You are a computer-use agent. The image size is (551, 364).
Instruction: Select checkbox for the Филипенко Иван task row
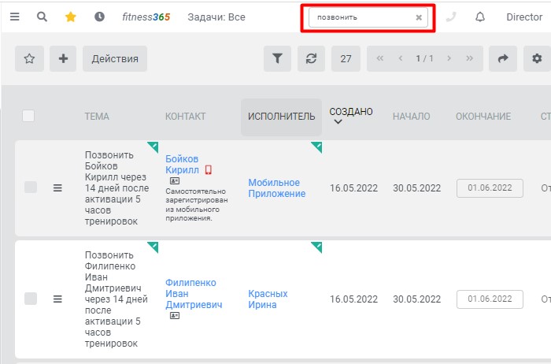click(31, 299)
